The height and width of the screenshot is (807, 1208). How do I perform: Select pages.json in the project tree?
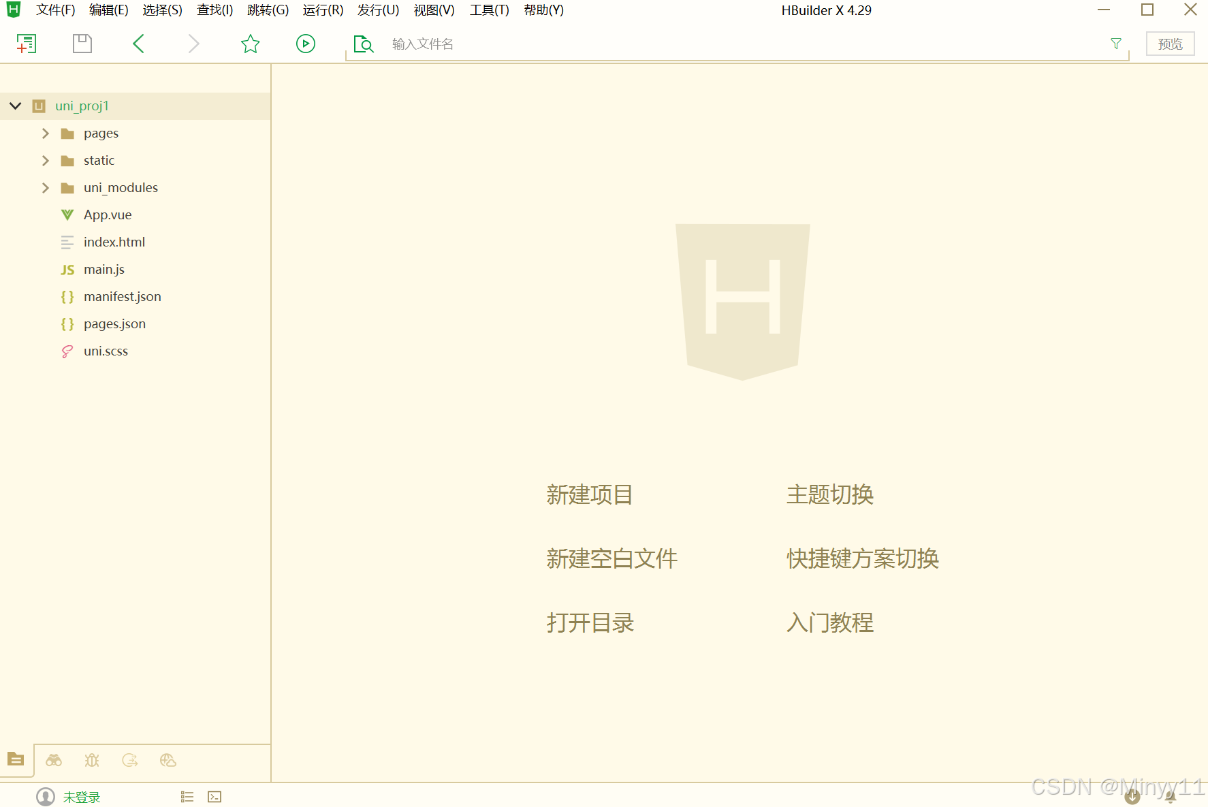pos(114,324)
